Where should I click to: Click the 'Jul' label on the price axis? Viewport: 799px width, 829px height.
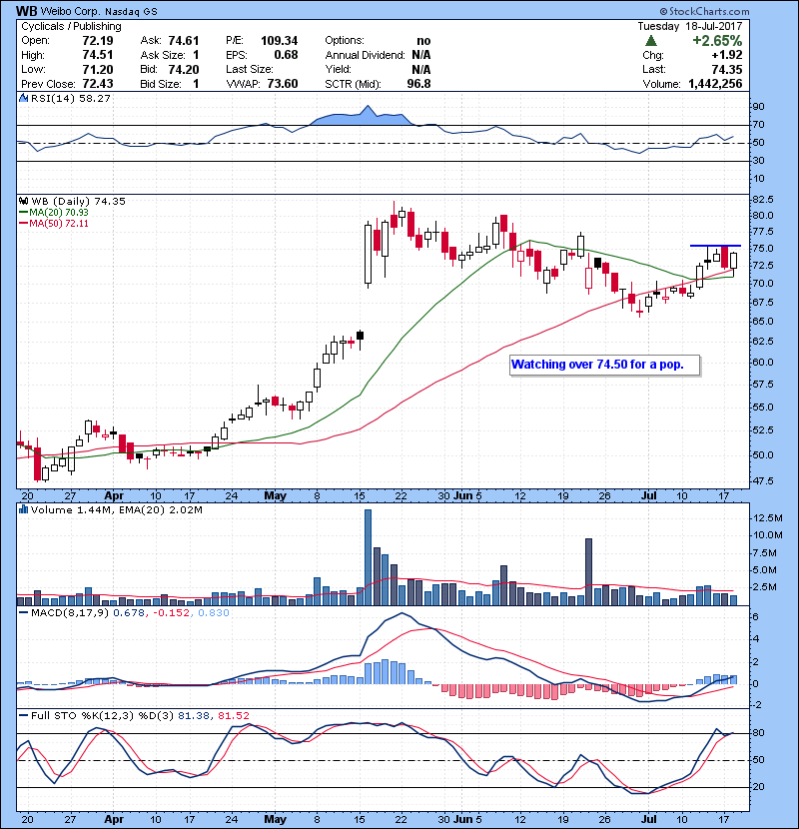tap(650, 495)
